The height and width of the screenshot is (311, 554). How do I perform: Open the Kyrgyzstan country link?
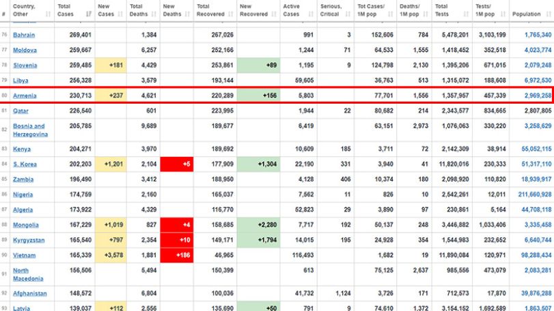[x=29, y=240]
